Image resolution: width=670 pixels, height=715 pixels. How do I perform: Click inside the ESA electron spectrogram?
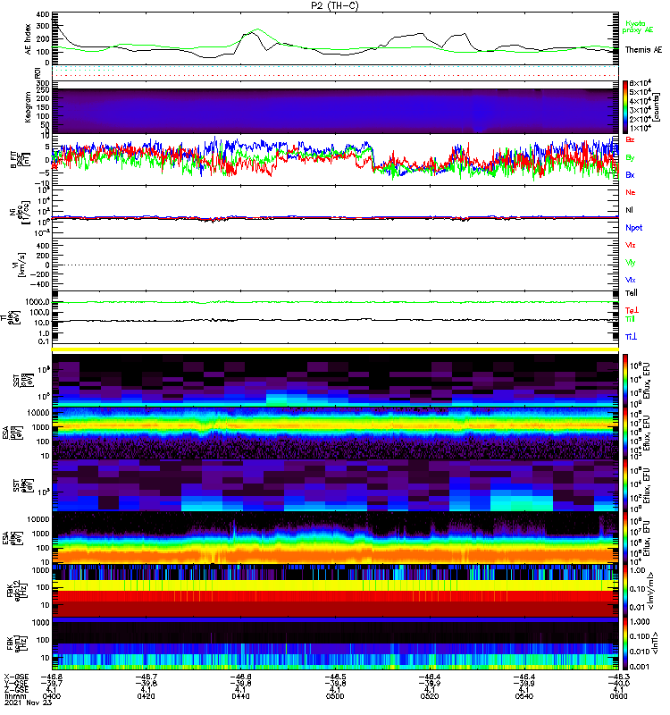335,538
